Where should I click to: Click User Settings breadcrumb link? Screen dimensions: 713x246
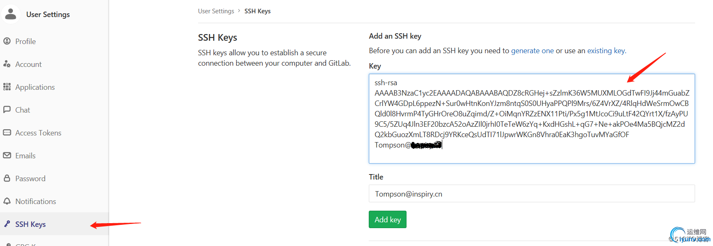(x=216, y=11)
